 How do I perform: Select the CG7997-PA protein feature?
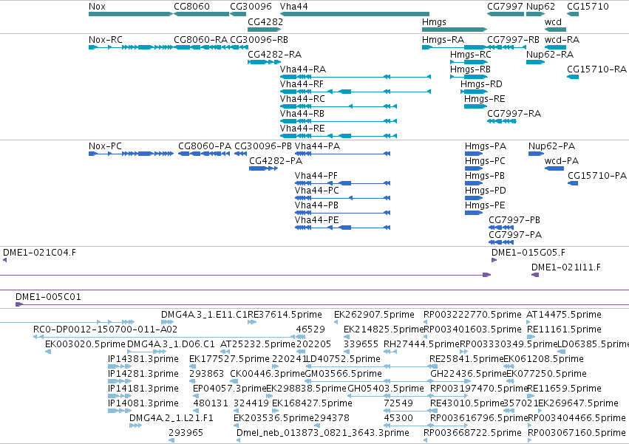point(501,242)
